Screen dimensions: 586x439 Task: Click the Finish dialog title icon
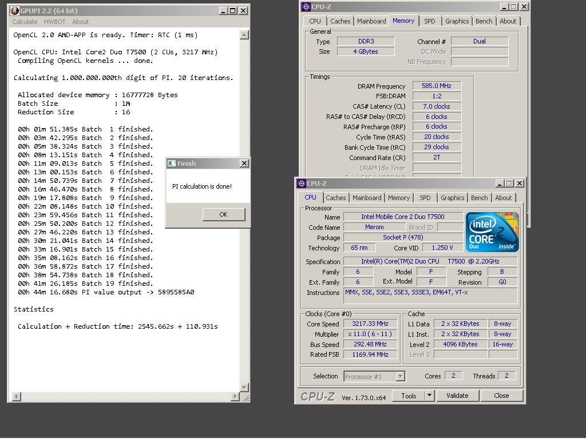point(172,163)
